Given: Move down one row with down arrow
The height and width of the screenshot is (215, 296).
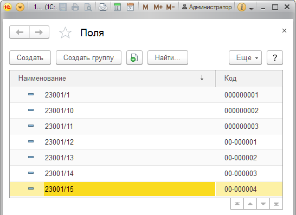Looking at the screenshot, I should [x=263, y=204].
